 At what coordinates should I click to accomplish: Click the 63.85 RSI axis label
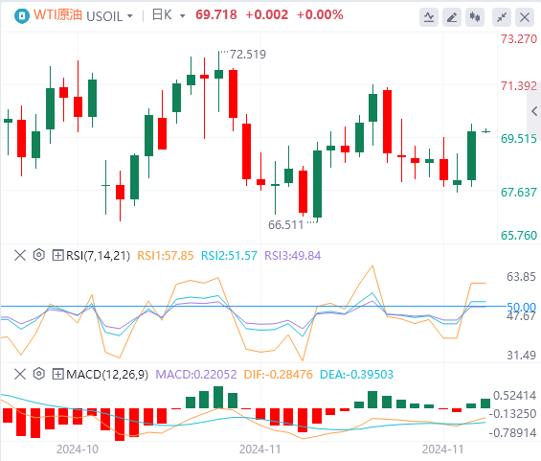click(x=521, y=277)
